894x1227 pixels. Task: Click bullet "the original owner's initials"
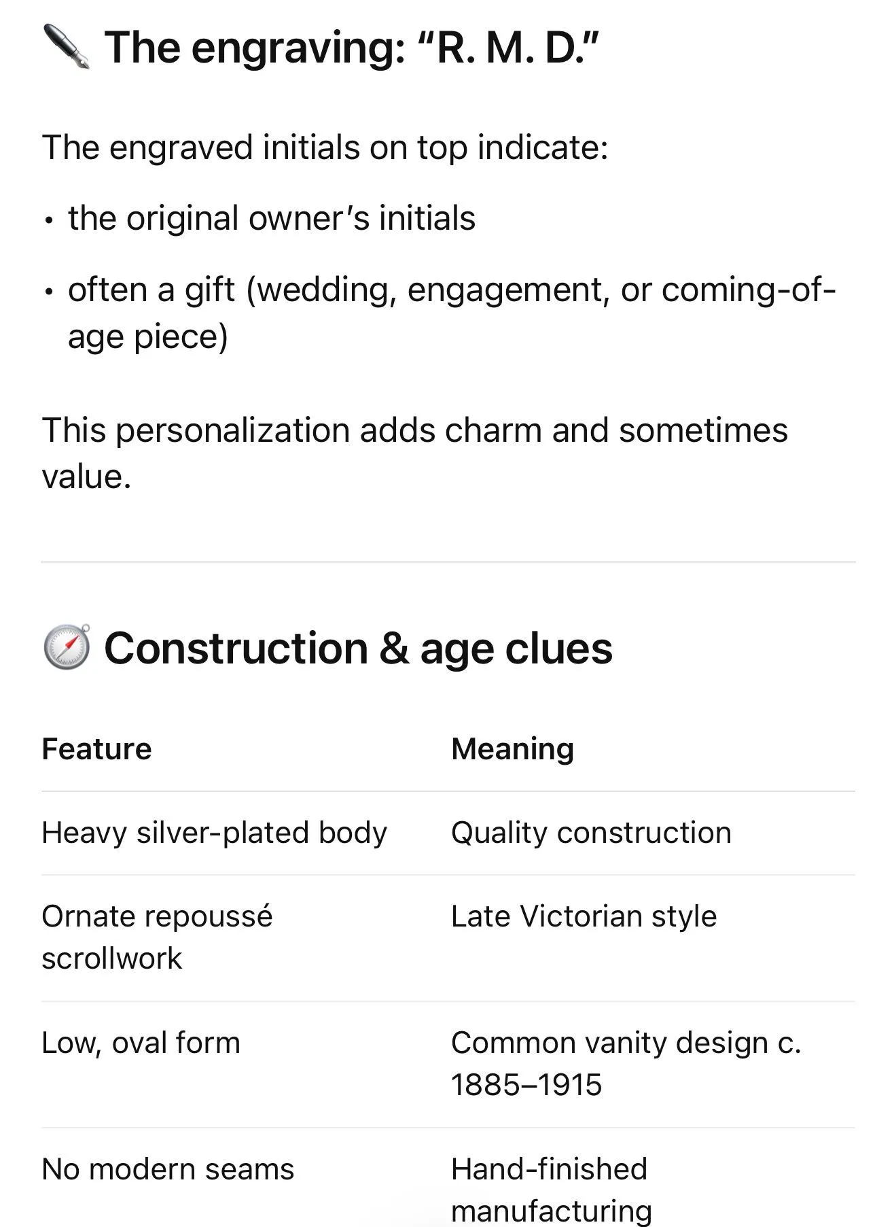pos(271,218)
